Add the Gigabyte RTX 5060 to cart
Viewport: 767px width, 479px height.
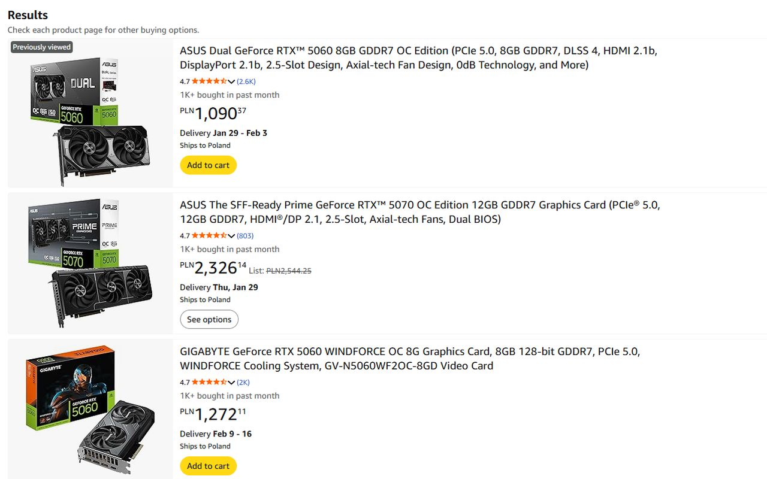[x=208, y=466]
